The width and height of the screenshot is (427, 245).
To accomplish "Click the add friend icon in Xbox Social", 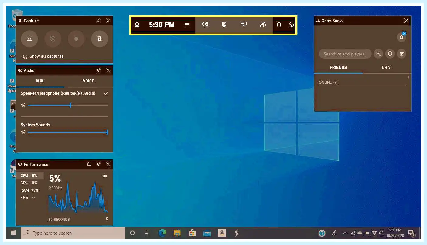I will (x=378, y=54).
